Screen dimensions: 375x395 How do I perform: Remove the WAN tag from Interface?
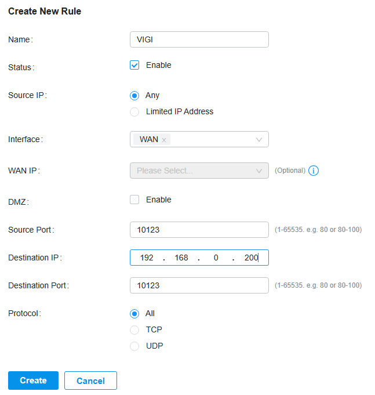coord(164,140)
